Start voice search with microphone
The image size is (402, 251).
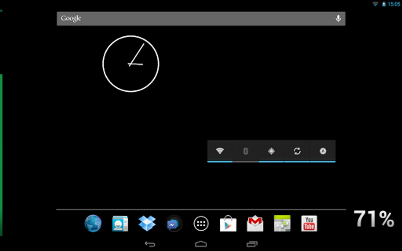tap(338, 19)
